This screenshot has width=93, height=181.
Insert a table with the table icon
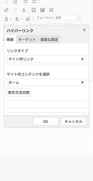click(x=43, y=10)
